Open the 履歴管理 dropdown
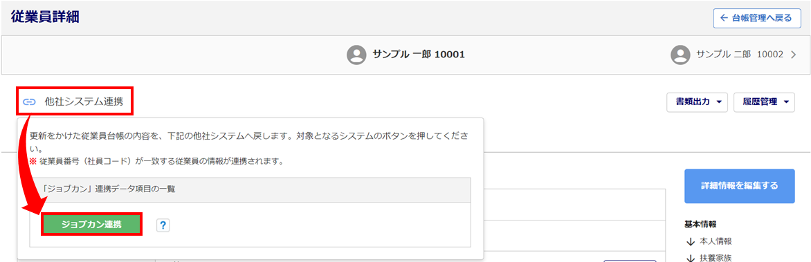 click(764, 102)
